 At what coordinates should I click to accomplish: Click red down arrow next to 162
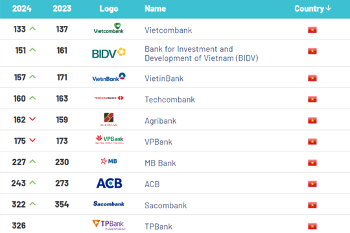[x=32, y=119]
